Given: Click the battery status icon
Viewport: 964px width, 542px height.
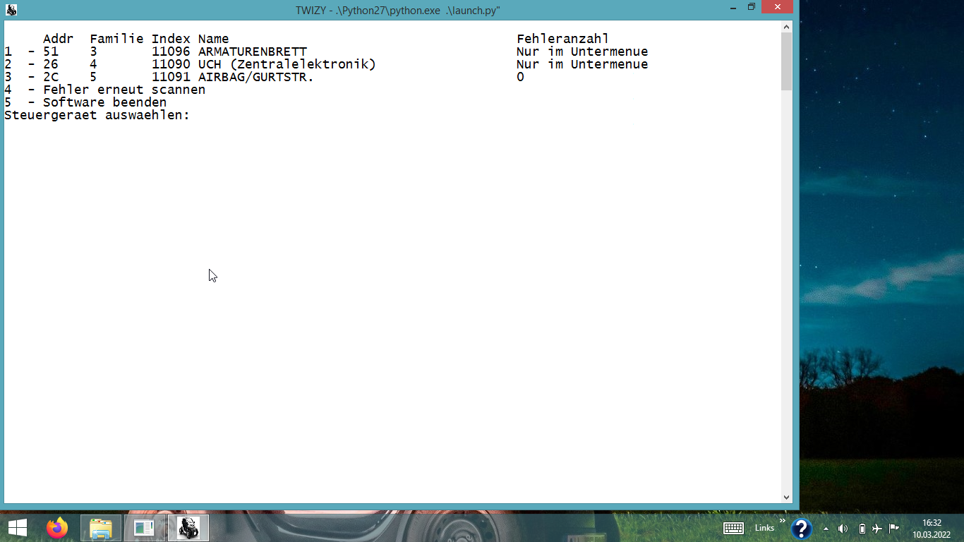Looking at the screenshot, I should (x=862, y=529).
